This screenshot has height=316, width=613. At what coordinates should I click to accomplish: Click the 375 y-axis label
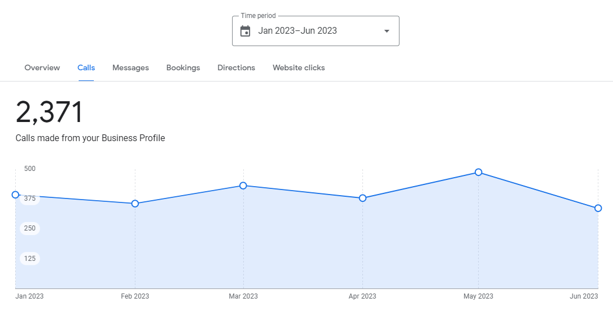(30, 198)
